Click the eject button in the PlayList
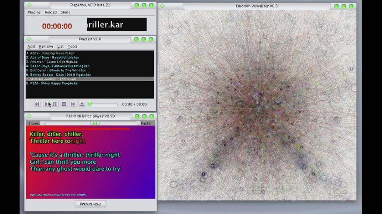 pyautogui.click(x=82, y=104)
